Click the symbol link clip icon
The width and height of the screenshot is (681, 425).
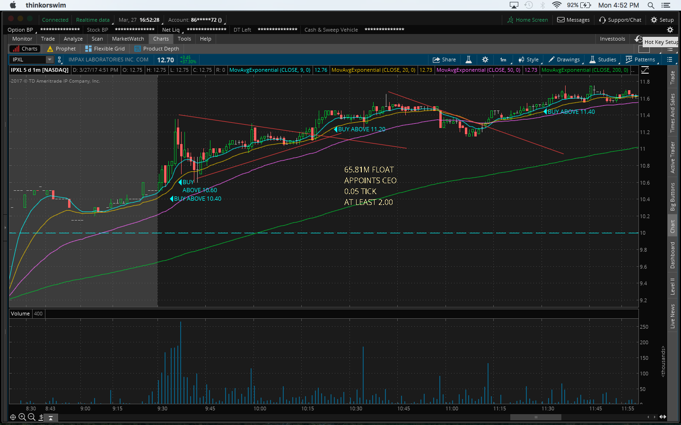pos(60,59)
